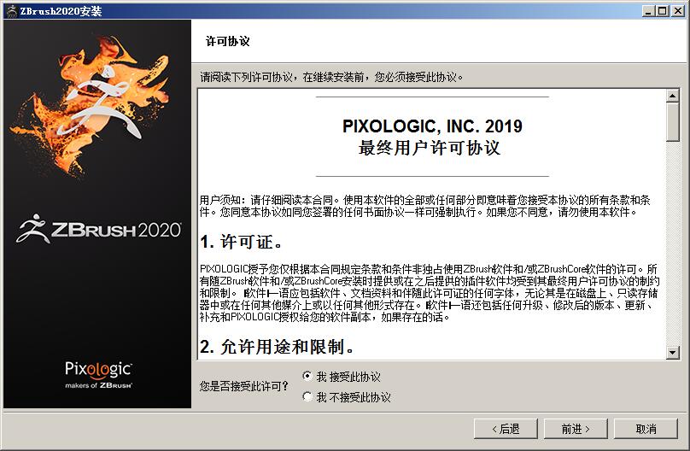Viewport: 690px width, 451px height.
Task: Click the PIXOLOGIC, INC. 2019 title
Action: click(x=432, y=126)
